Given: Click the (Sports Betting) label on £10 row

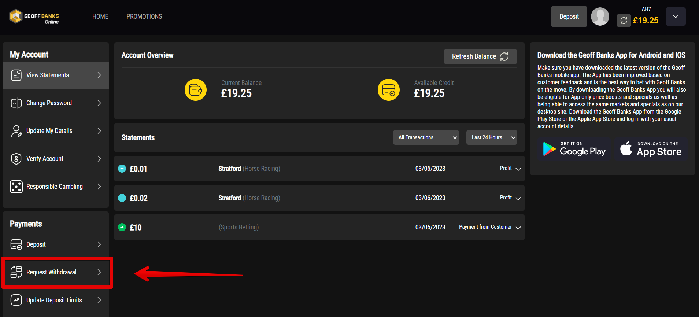Looking at the screenshot, I should (239, 227).
